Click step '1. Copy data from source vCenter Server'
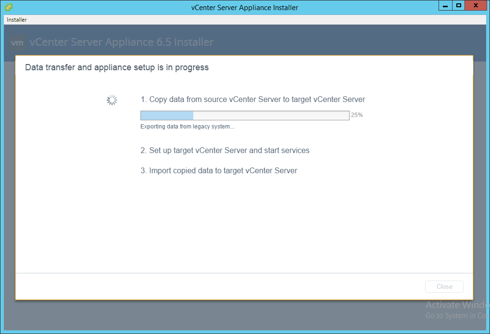490x334 pixels. pos(253,100)
